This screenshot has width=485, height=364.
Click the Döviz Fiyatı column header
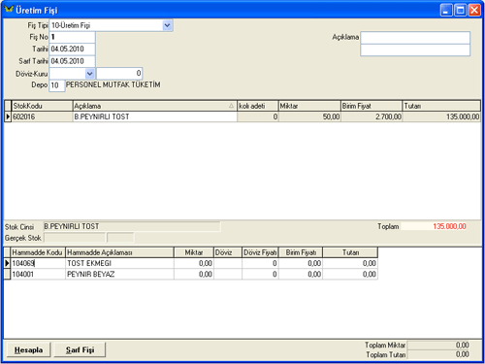260,252
